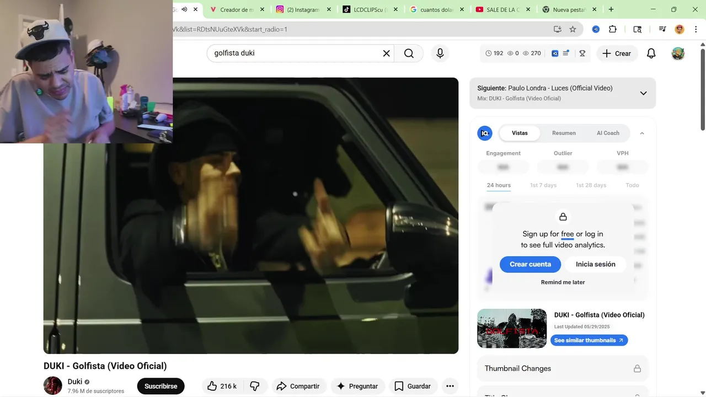Open the vidIQ extension in Chrome toolbar

[x=596, y=29]
